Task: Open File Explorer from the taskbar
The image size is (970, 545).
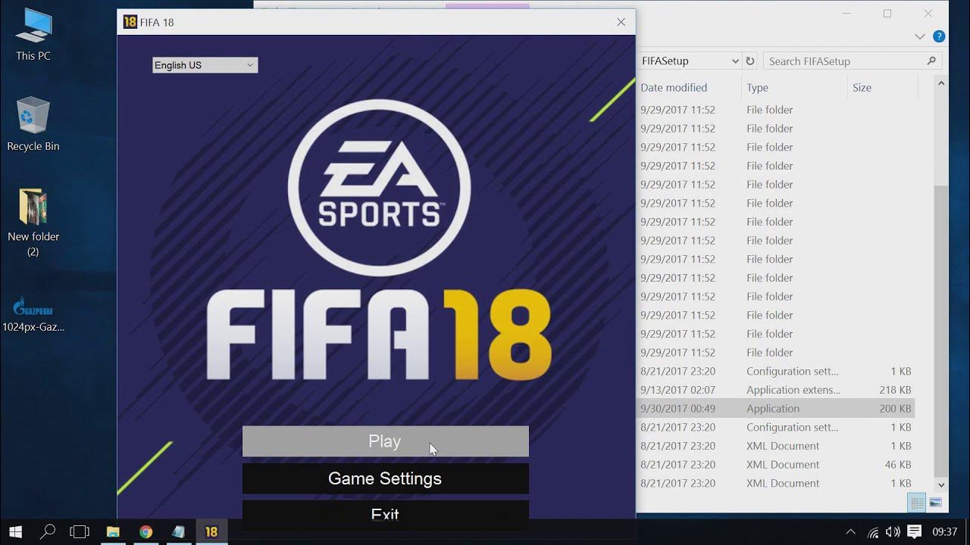Action: [113, 531]
